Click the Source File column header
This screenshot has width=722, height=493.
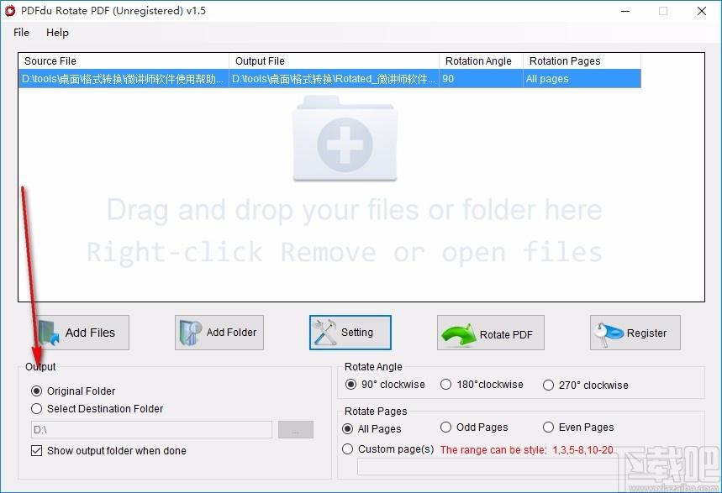click(123, 61)
